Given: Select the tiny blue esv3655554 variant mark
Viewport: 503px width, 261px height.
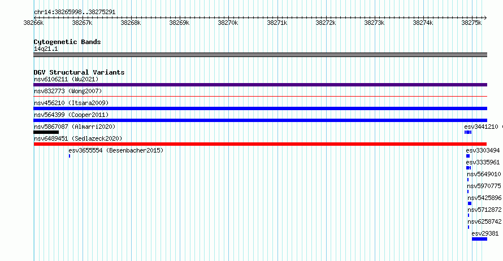Looking at the screenshot, I should pyautogui.click(x=70, y=156).
